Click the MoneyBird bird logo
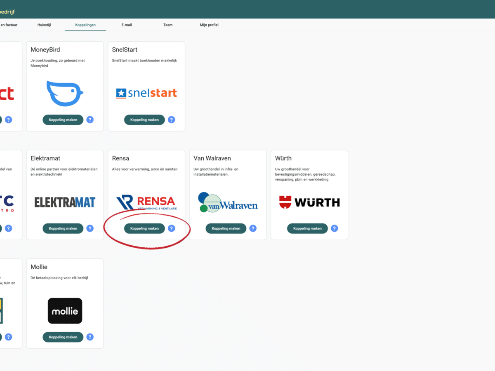This screenshot has width=495, height=371. [x=65, y=94]
